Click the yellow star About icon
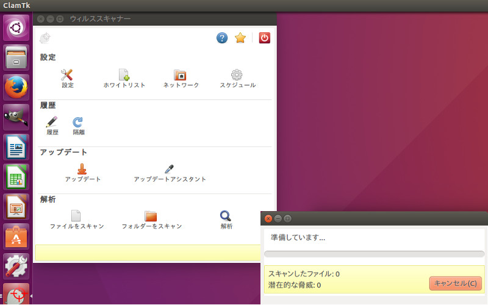The width and height of the screenshot is (488, 305). pos(240,38)
